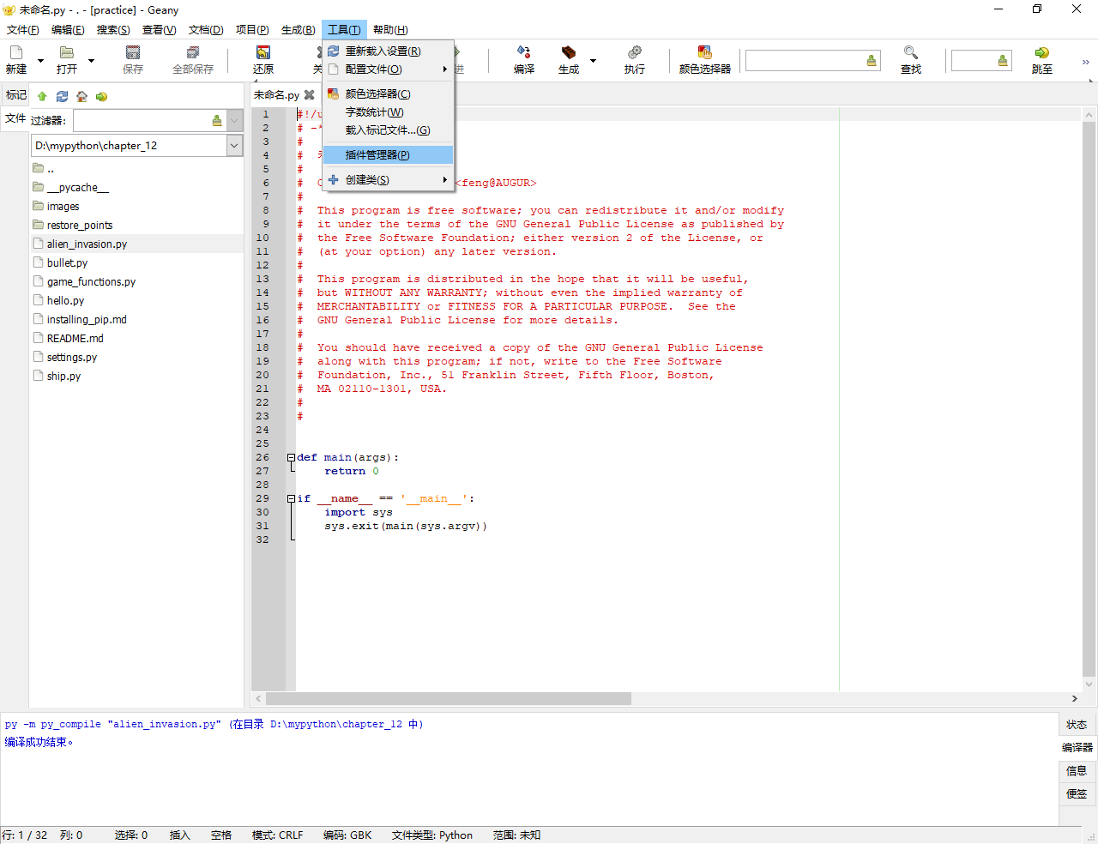Show more toolbar items via overflow chevron
The width and height of the screenshot is (1098, 844).
pyautogui.click(x=1085, y=62)
